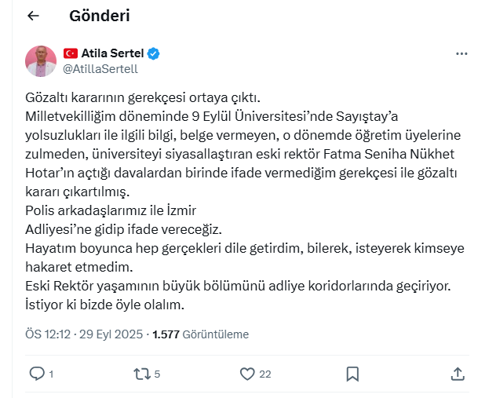Click the ÖS 12:12 · 29 Eyl 2025 timestamp

click(x=84, y=334)
